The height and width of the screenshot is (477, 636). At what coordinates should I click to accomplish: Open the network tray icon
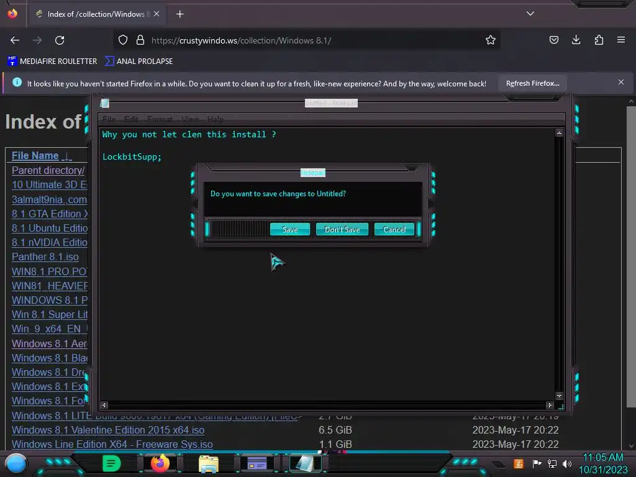tap(552, 463)
